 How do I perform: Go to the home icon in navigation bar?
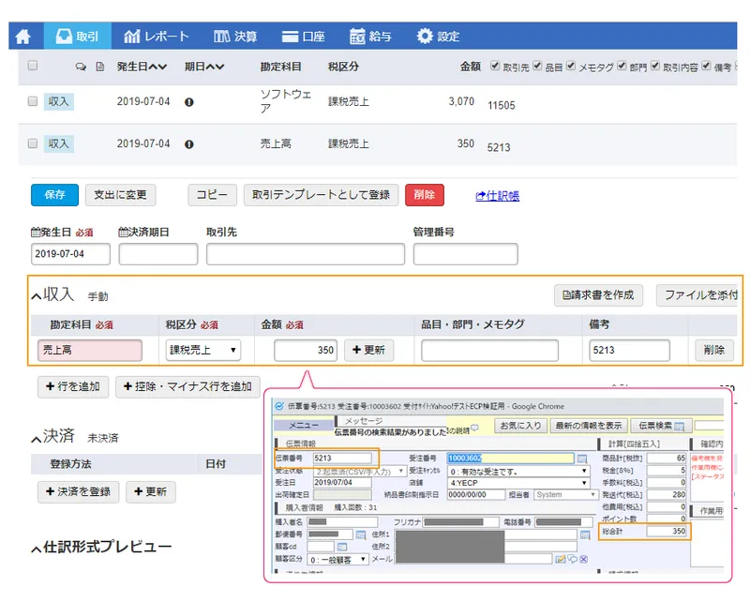[22, 37]
